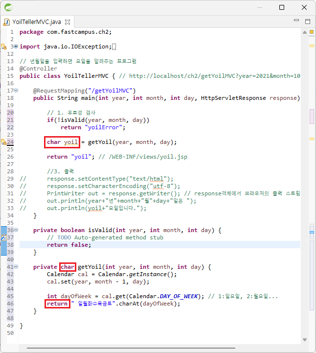Image resolution: width=316 pixels, height=353 pixels.
Task: Maximize the editor pane
Action: 308,22
